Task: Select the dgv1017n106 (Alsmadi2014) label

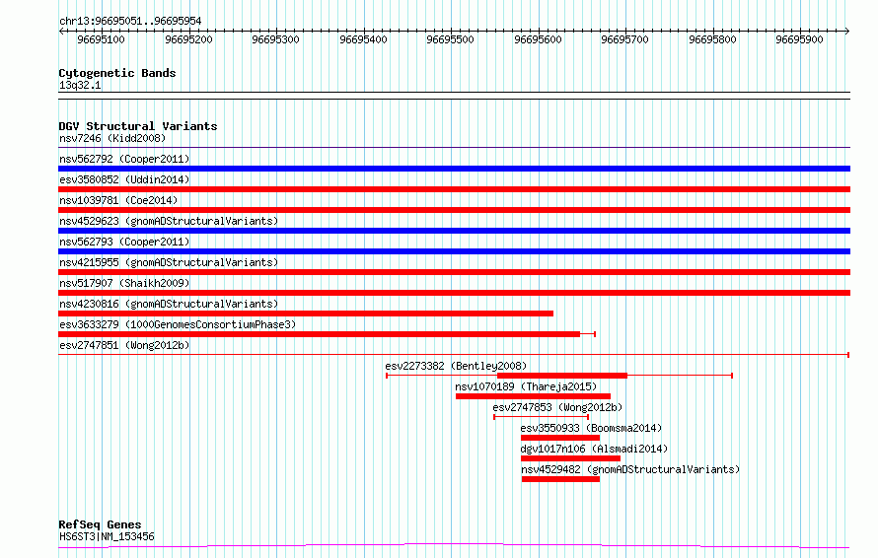Action: pos(594,449)
